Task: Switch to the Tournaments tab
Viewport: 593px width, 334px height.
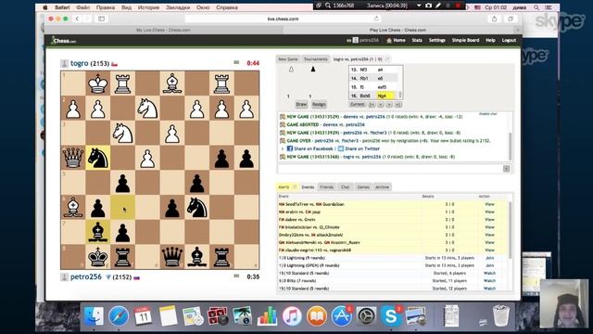Action: [315, 59]
